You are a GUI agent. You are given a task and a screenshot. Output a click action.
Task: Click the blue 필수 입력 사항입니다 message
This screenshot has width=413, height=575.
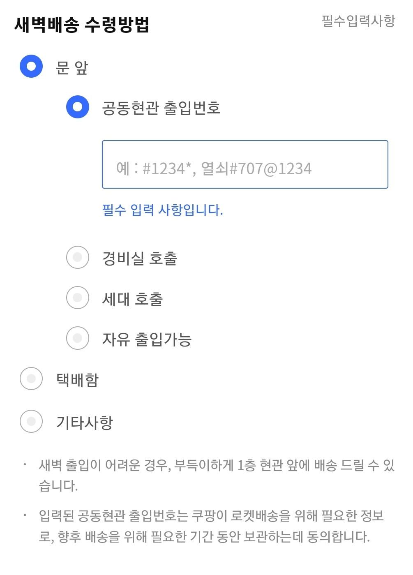click(162, 210)
